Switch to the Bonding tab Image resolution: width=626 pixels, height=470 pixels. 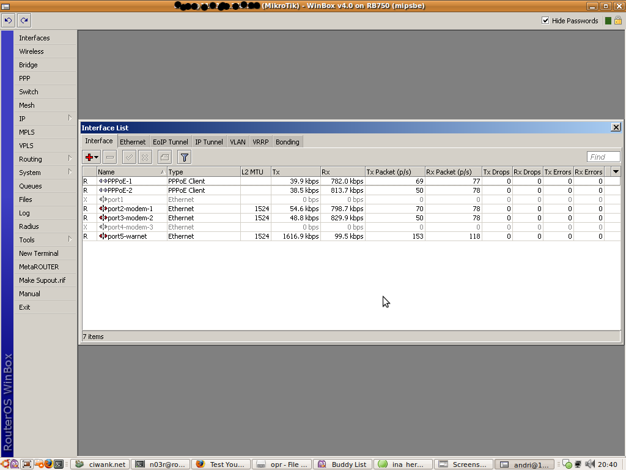pyautogui.click(x=287, y=142)
